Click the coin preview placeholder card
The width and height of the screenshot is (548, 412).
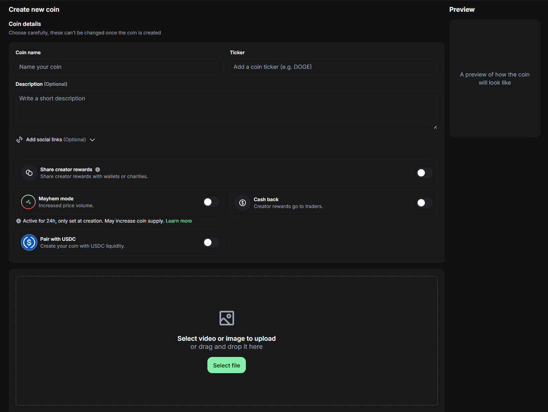[495, 79]
